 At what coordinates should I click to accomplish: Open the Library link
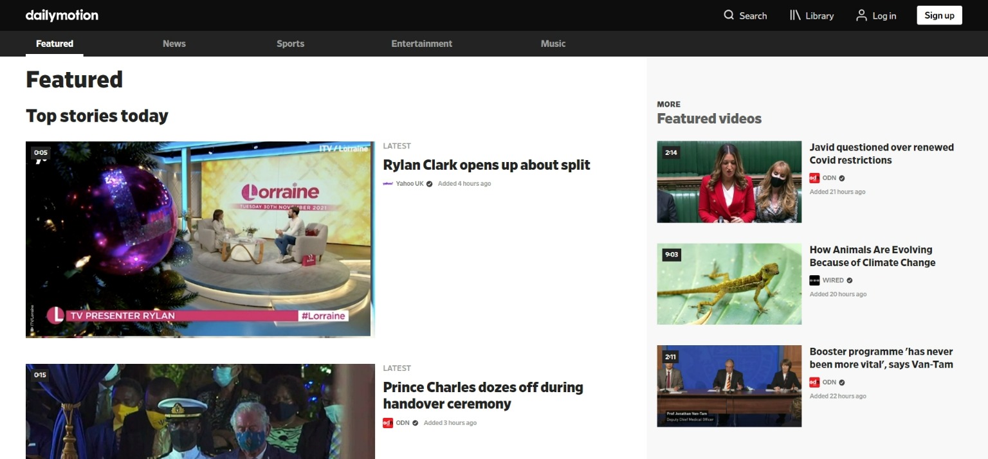tap(819, 16)
